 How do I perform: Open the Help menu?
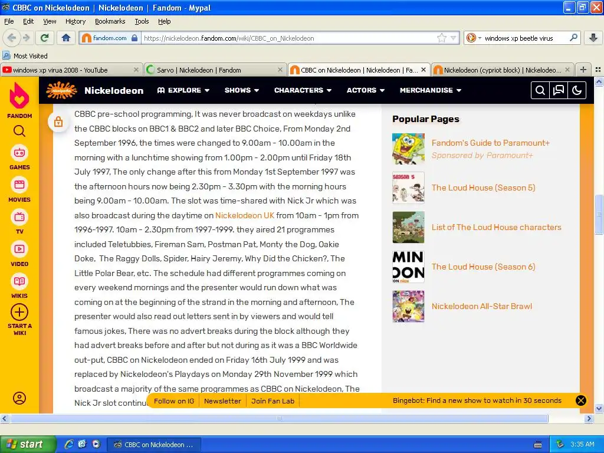coord(165,21)
